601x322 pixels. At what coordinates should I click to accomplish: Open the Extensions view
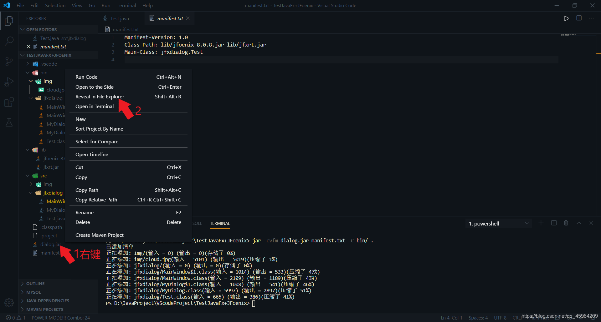(9, 102)
